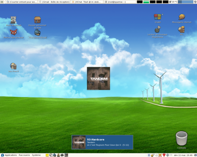Image resolution: width=197 pixels, height=157 pixels.
Task: Open the Système menu
Action: pos(36,155)
